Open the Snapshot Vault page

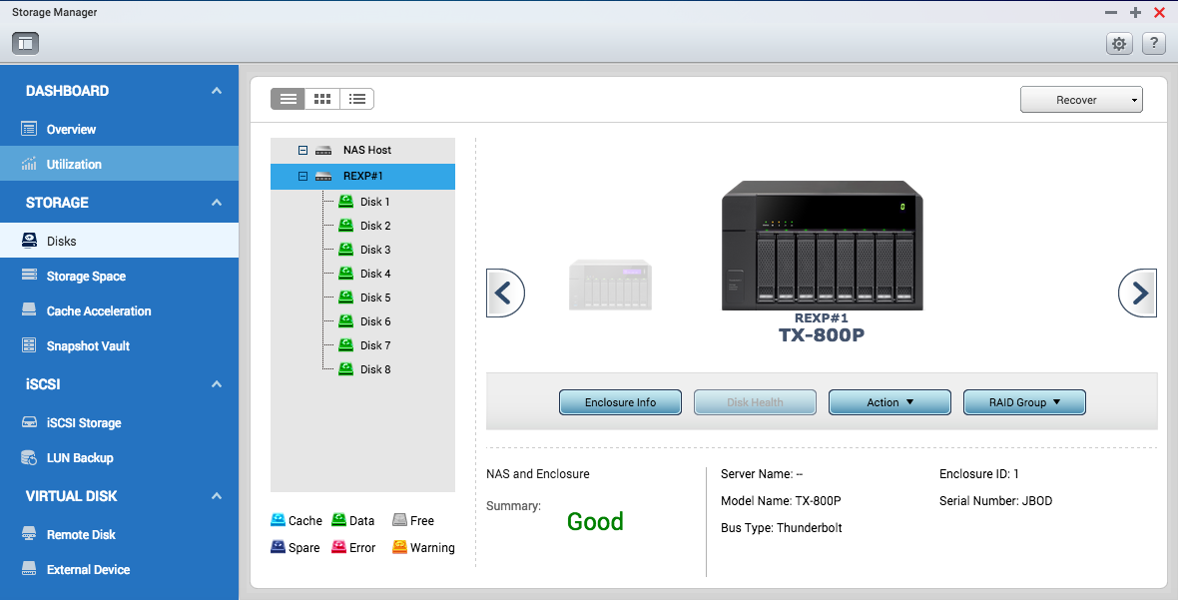click(x=88, y=346)
